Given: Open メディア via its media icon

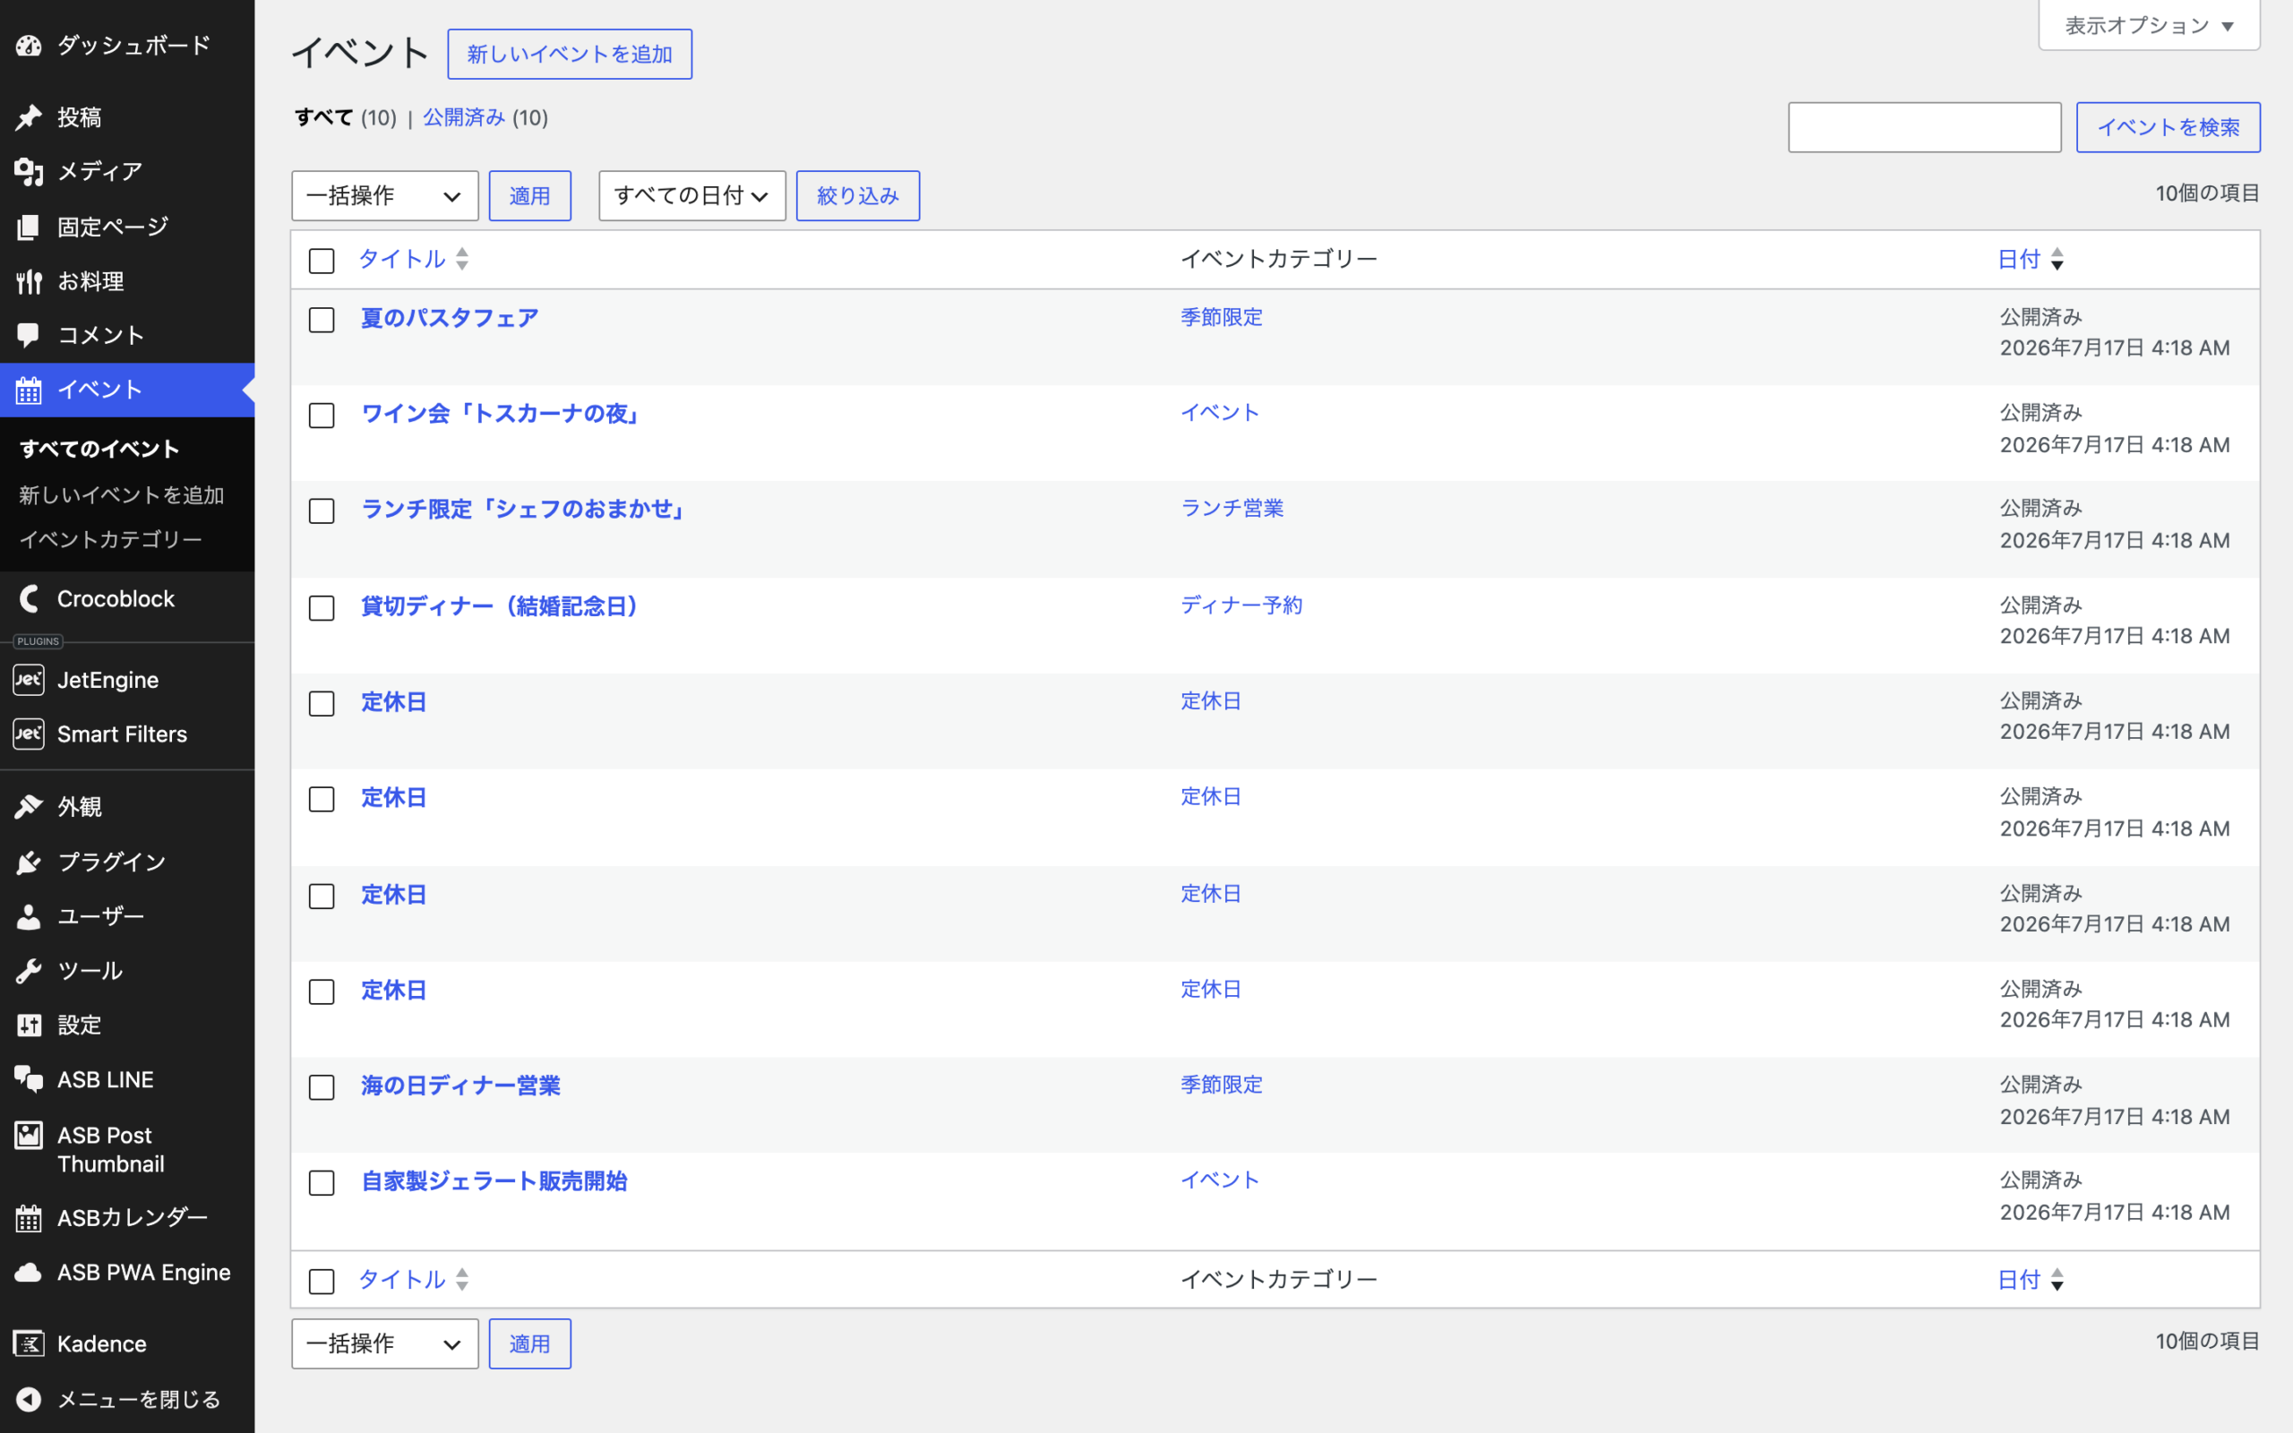Looking at the screenshot, I should (x=29, y=172).
